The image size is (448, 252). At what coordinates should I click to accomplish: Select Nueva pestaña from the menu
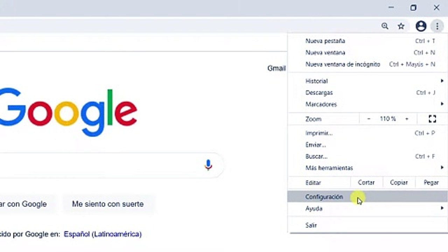click(x=367, y=41)
